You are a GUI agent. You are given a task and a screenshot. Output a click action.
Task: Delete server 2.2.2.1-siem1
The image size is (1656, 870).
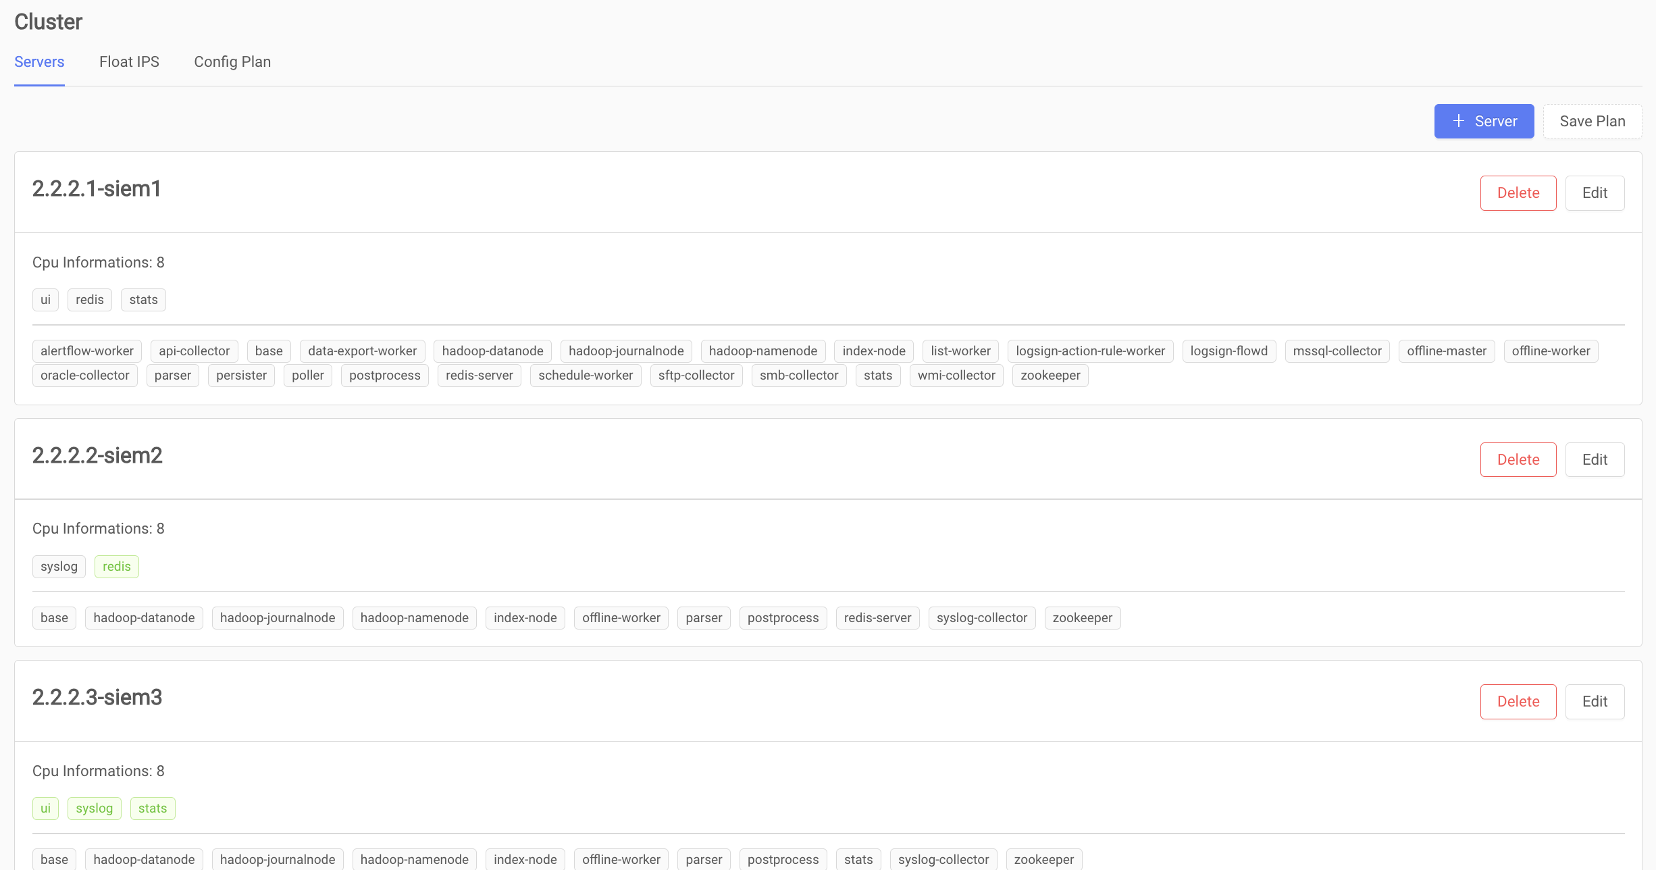[1518, 193]
